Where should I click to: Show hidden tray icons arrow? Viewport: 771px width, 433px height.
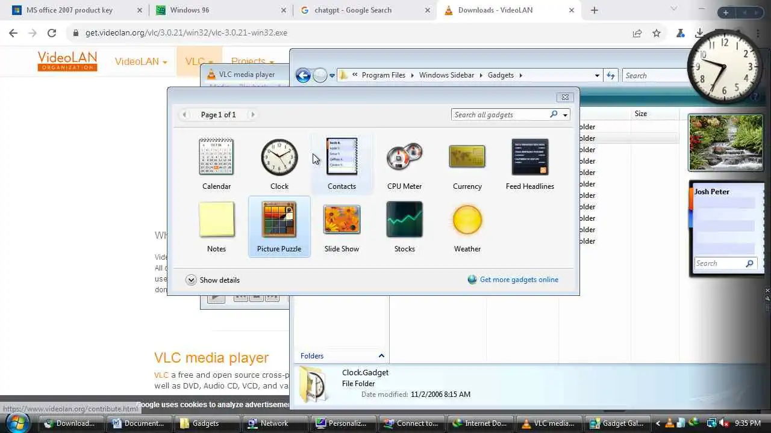658,423
